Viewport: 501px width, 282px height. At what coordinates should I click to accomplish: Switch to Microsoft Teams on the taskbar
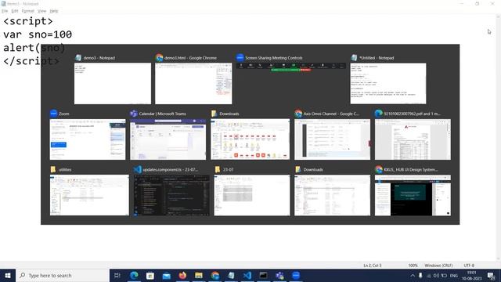coord(279,275)
